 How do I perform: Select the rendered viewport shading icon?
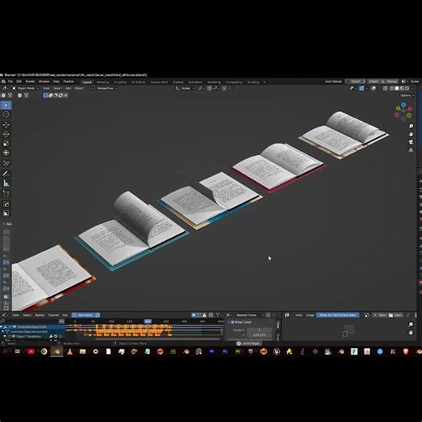tap(407, 88)
